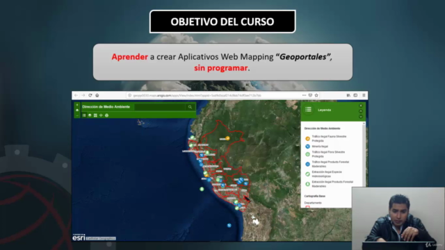
Task: Click the green Tráfico Ilegal Flora Silvestre symbol
Action: [x=307, y=154]
